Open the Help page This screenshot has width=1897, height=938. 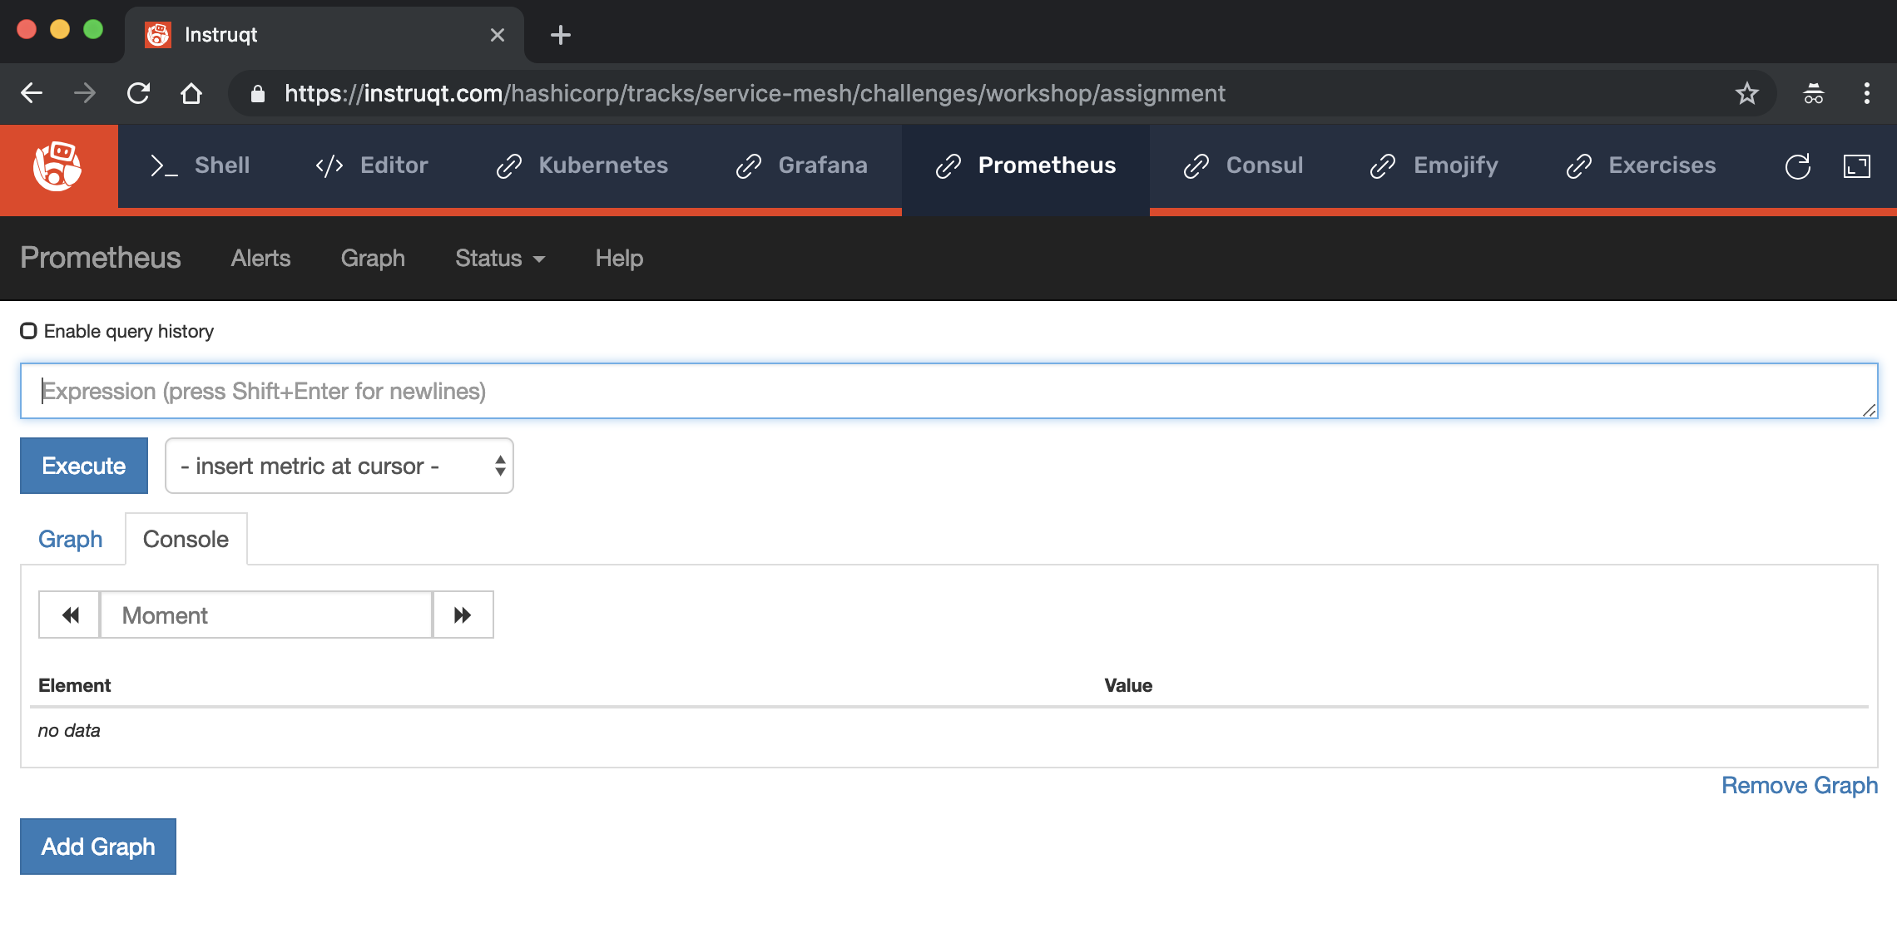pos(619,259)
